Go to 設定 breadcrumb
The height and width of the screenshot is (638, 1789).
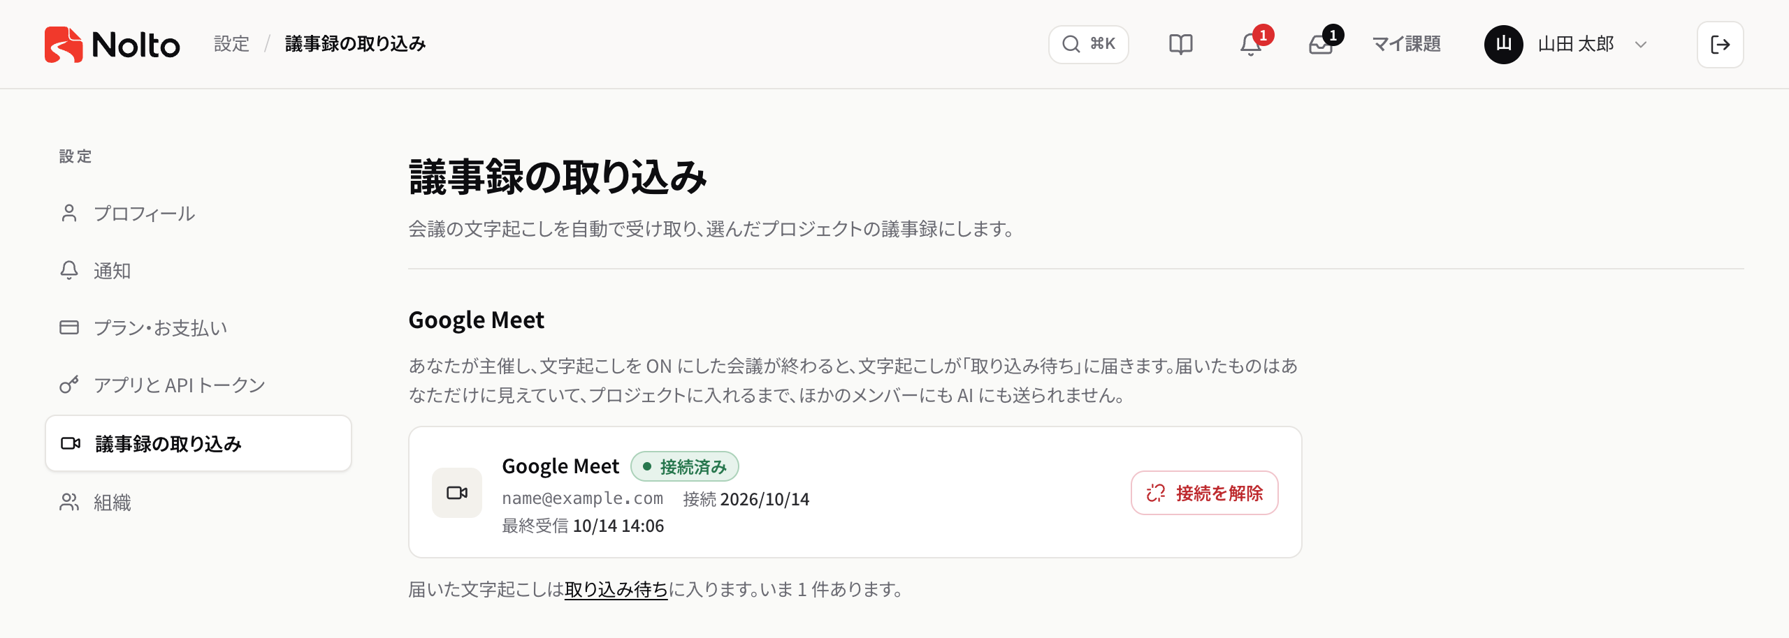click(231, 44)
